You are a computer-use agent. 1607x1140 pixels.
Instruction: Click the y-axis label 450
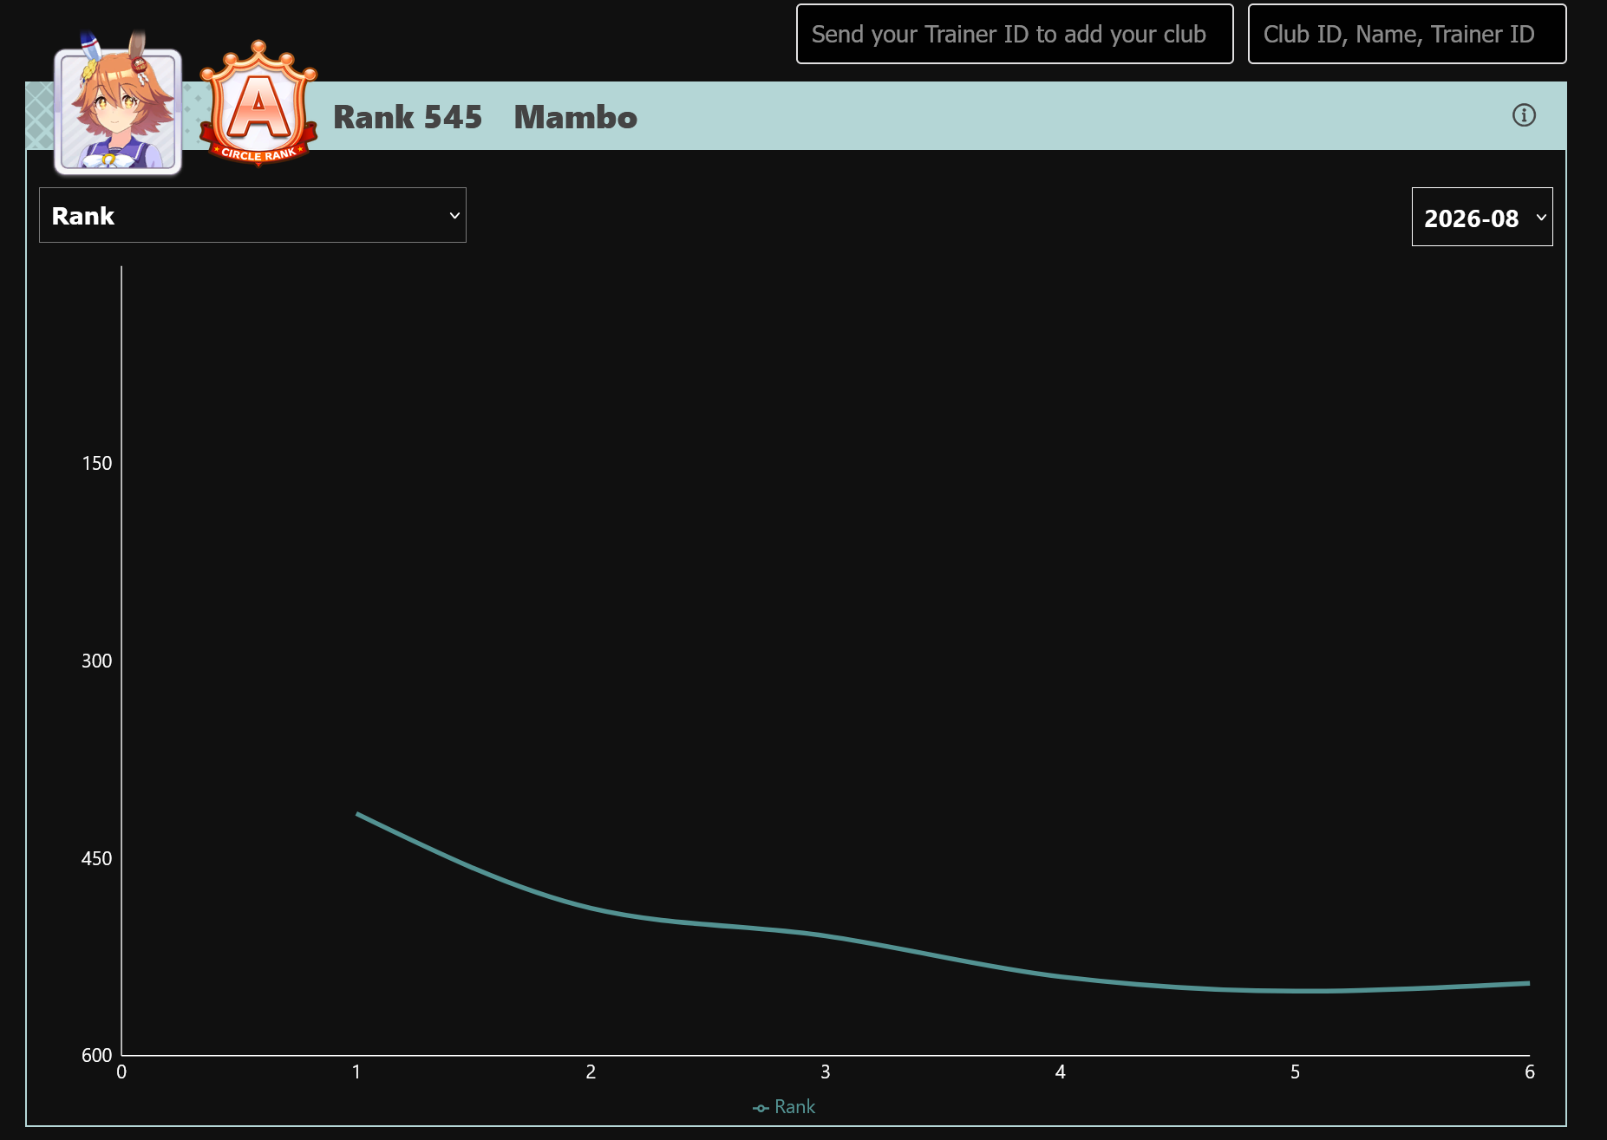tap(97, 858)
